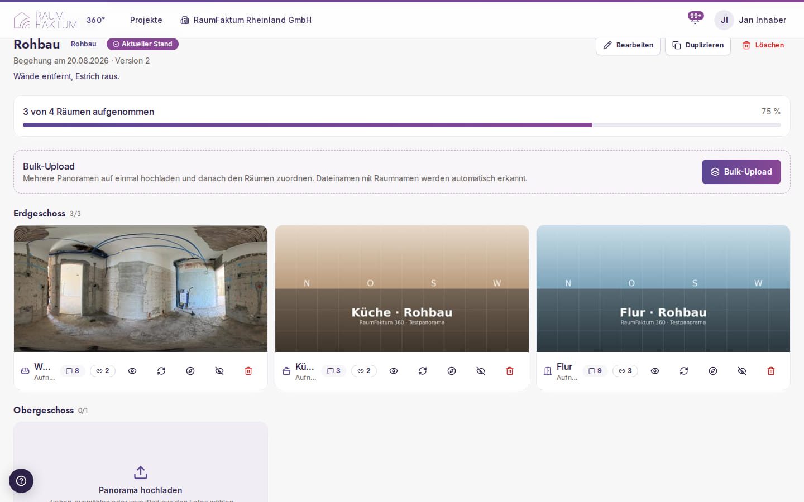The image size is (804, 502).
Task: Click the Erdgeschoss section heading
Action: pyautogui.click(x=39, y=213)
